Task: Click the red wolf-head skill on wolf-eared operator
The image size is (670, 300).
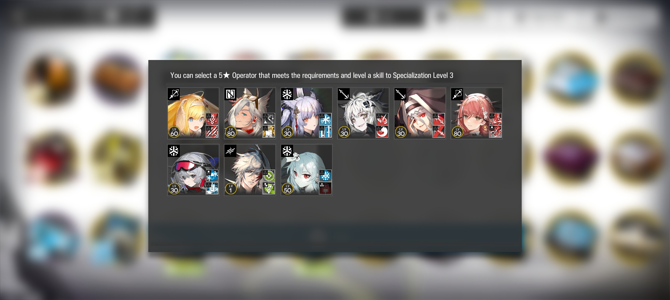Action: pos(382,131)
